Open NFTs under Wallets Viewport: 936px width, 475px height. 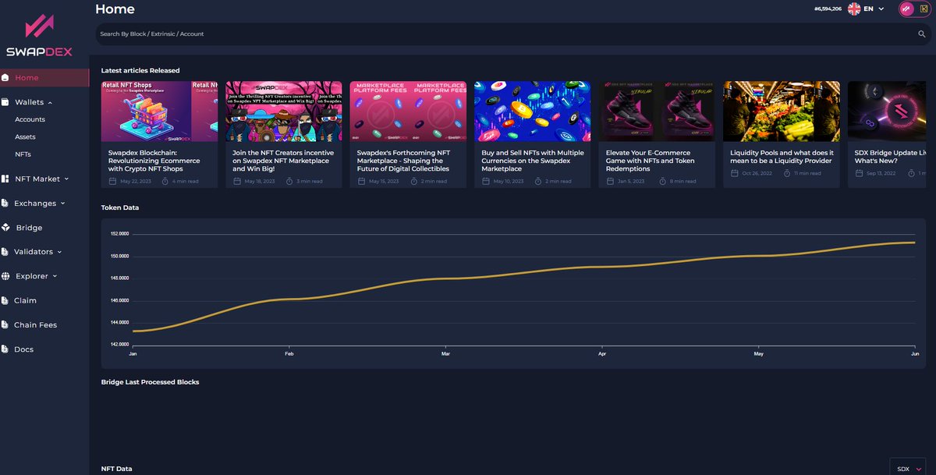23,154
